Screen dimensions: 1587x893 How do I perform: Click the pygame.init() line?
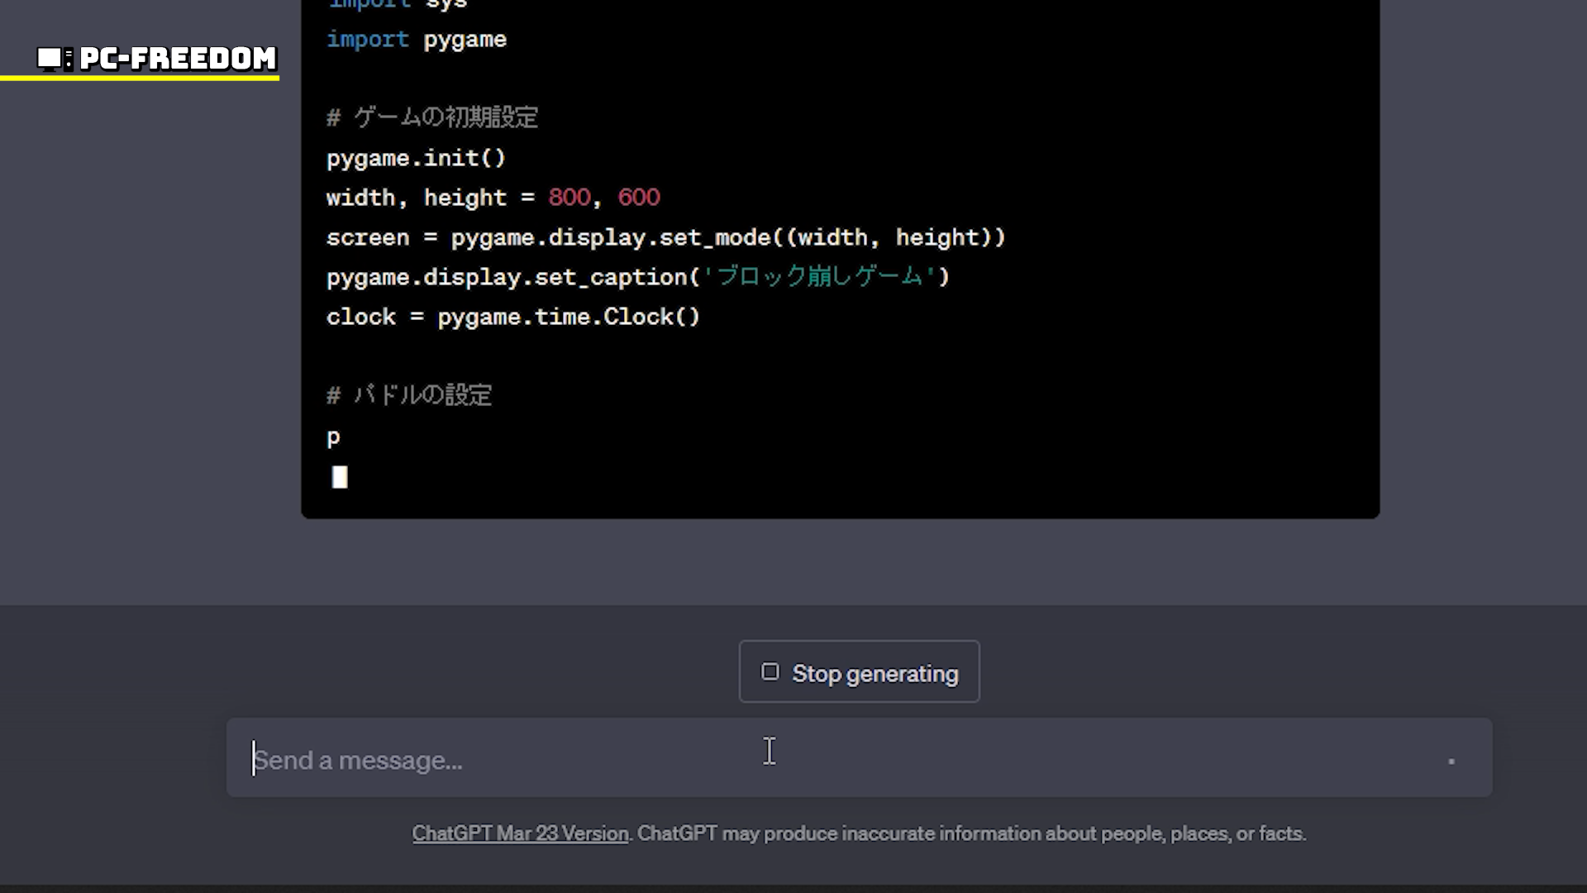point(415,158)
